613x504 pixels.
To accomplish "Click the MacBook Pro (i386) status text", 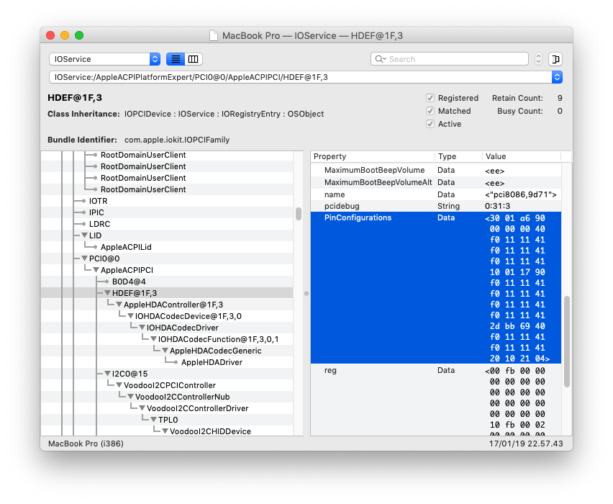I will pos(86,444).
